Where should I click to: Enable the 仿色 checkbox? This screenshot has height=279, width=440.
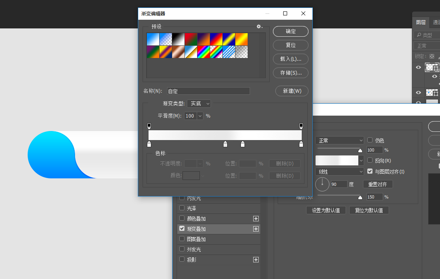(x=370, y=140)
